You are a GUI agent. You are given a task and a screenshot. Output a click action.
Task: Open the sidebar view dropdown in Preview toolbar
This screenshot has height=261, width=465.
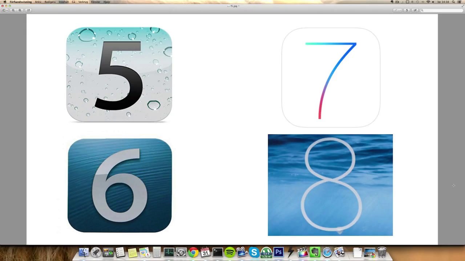5,10
